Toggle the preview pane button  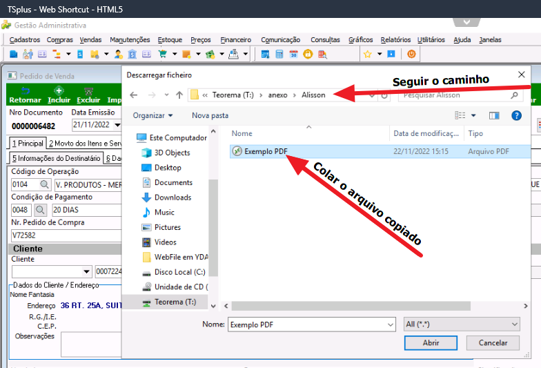(494, 116)
